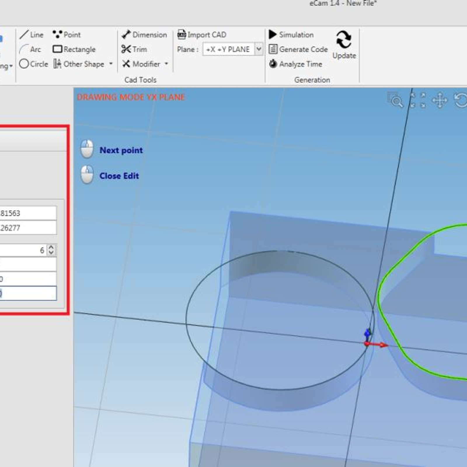
Task: Click the fit-to-screen view icon
Action: (x=418, y=100)
